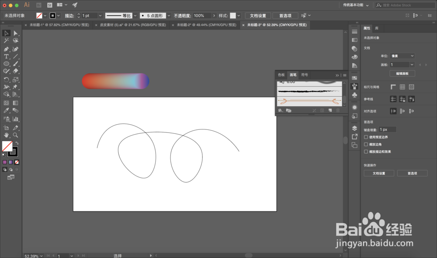437x258 pixels.
Task: Open the Layers panel icon
Action: click(x=354, y=128)
